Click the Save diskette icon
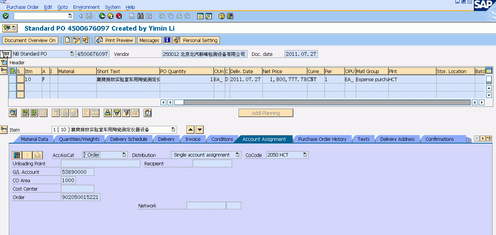This screenshot has height=235, width=496. 89,16
